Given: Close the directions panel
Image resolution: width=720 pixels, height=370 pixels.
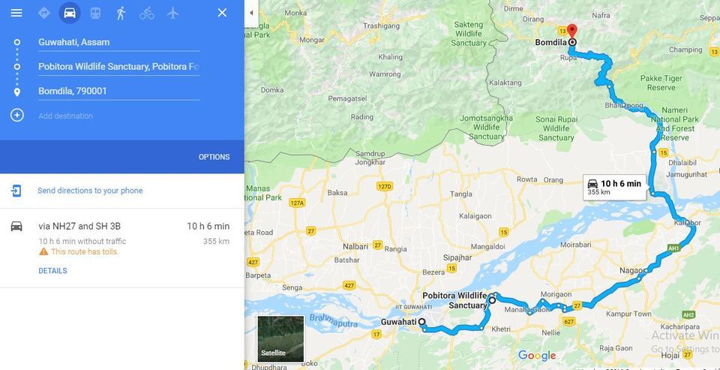Looking at the screenshot, I should [222, 13].
